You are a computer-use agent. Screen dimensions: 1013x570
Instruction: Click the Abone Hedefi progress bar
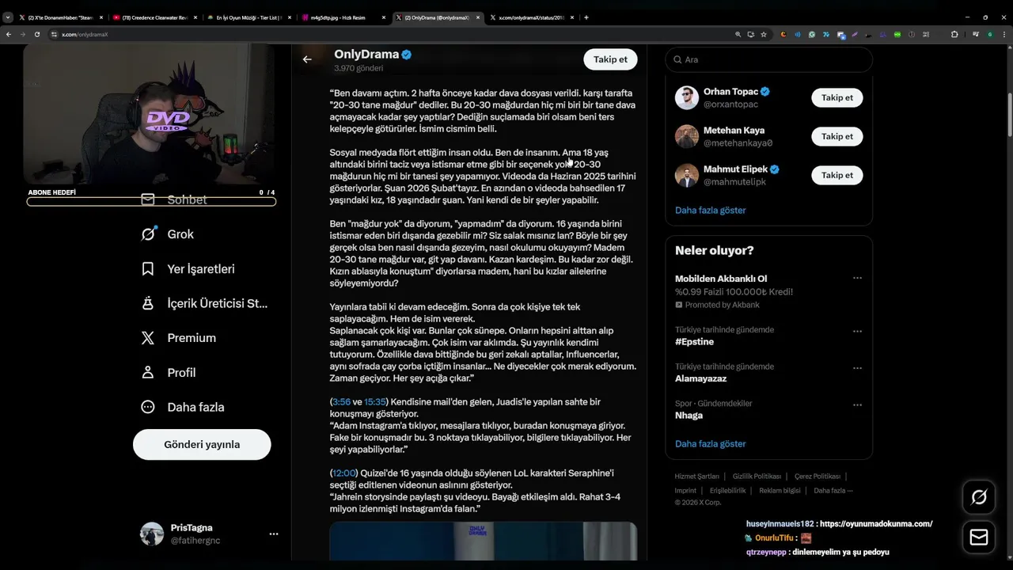(151, 202)
